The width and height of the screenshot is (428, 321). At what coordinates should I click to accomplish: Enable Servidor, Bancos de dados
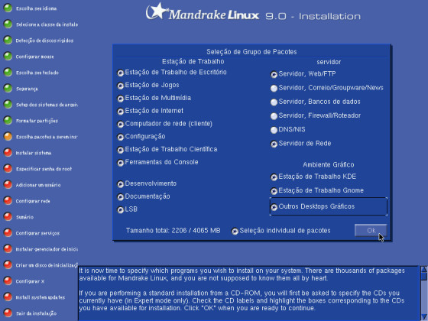pyautogui.click(x=274, y=102)
